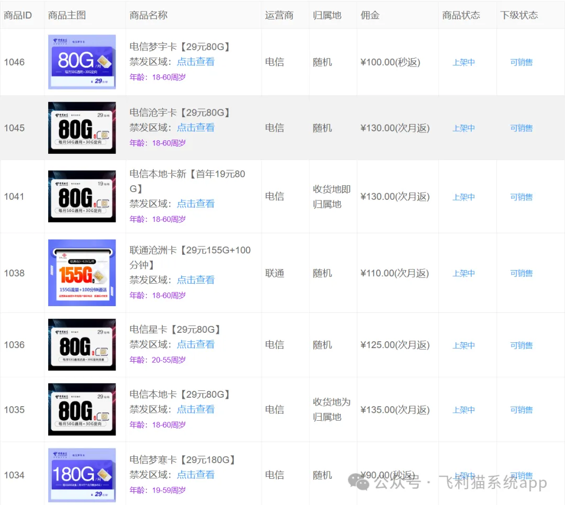Image resolution: width=565 pixels, height=505 pixels.
Task: Open product 1045's 80G card thumbnail
Action: coord(82,128)
